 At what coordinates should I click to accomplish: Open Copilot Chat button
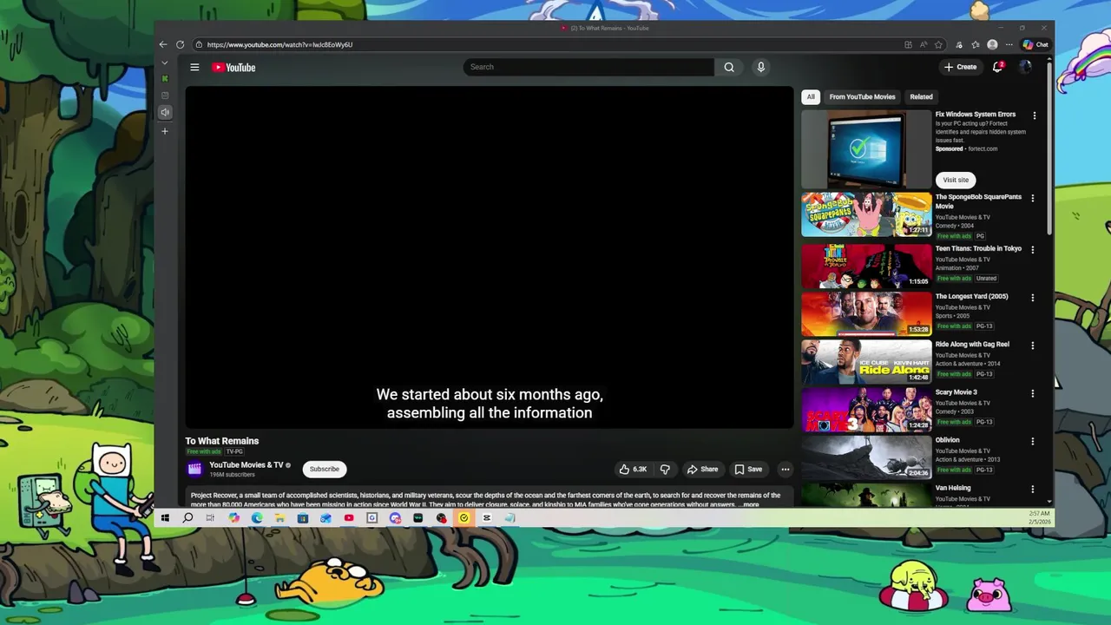point(1035,44)
